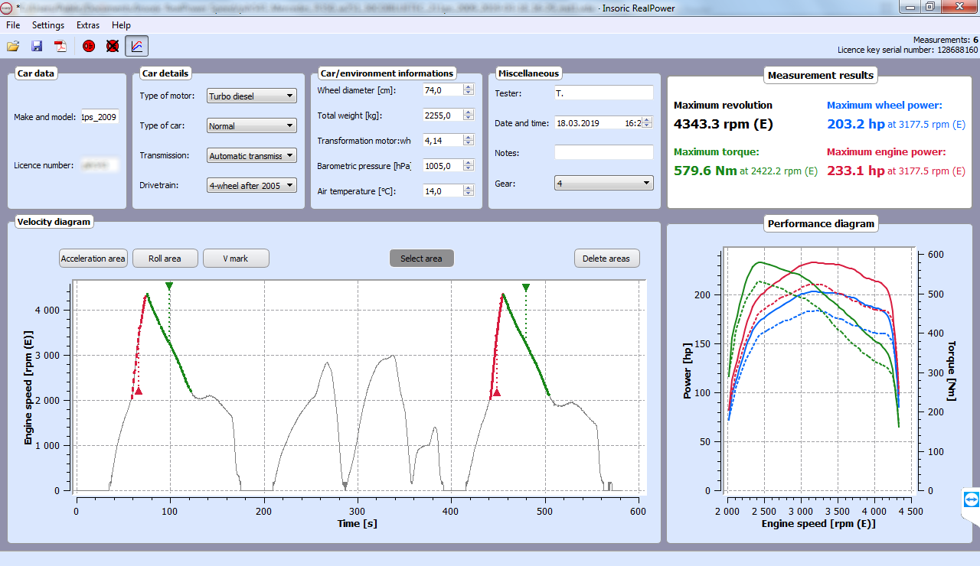Image resolution: width=980 pixels, height=566 pixels.
Task: Click the second red acceleration start marker
Action: 497,392
